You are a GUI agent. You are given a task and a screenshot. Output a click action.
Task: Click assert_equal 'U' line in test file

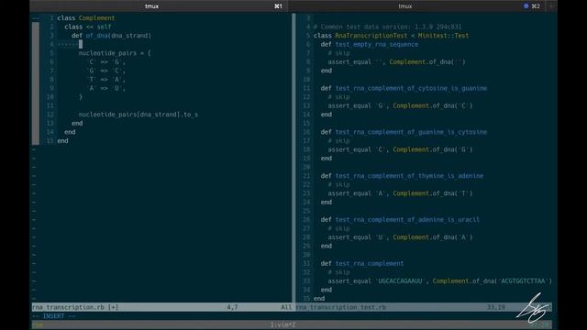(400, 237)
